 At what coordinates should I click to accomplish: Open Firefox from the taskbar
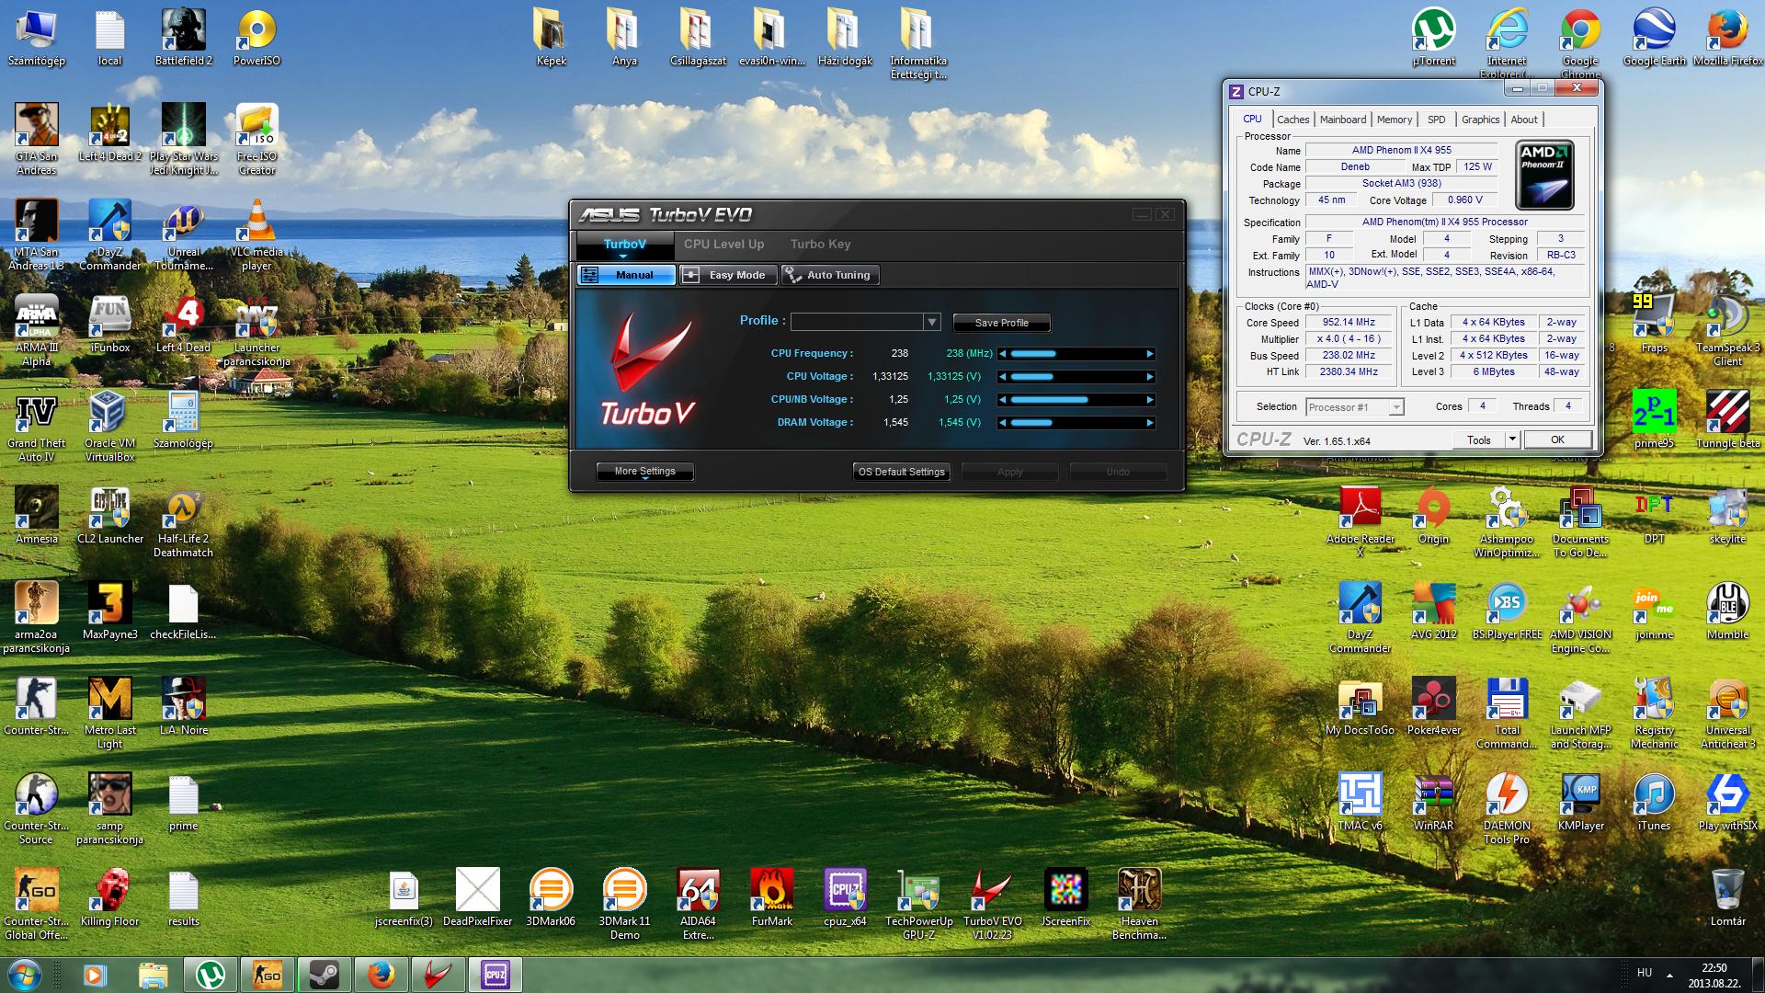click(x=381, y=974)
